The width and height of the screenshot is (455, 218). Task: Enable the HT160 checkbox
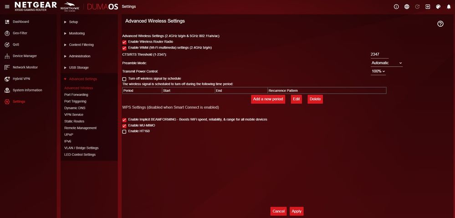[x=124, y=131]
